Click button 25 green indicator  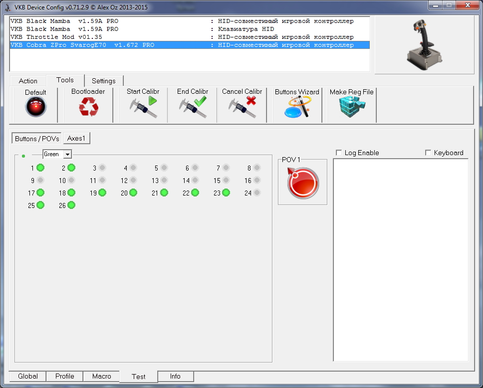[40, 205]
